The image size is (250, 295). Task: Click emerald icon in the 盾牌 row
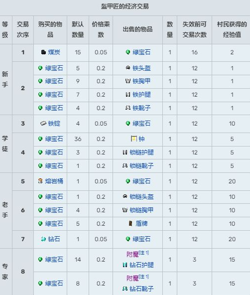tap(40, 224)
